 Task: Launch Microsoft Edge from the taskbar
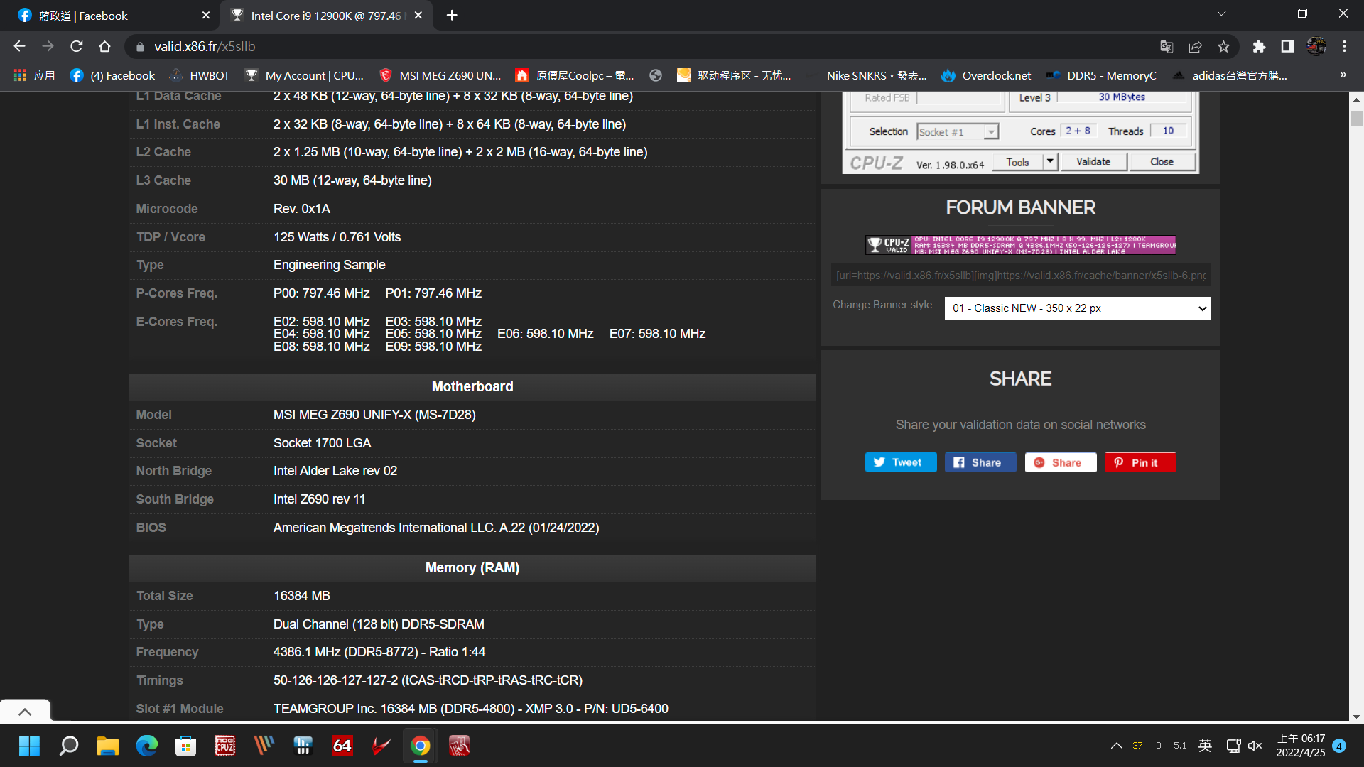(147, 746)
